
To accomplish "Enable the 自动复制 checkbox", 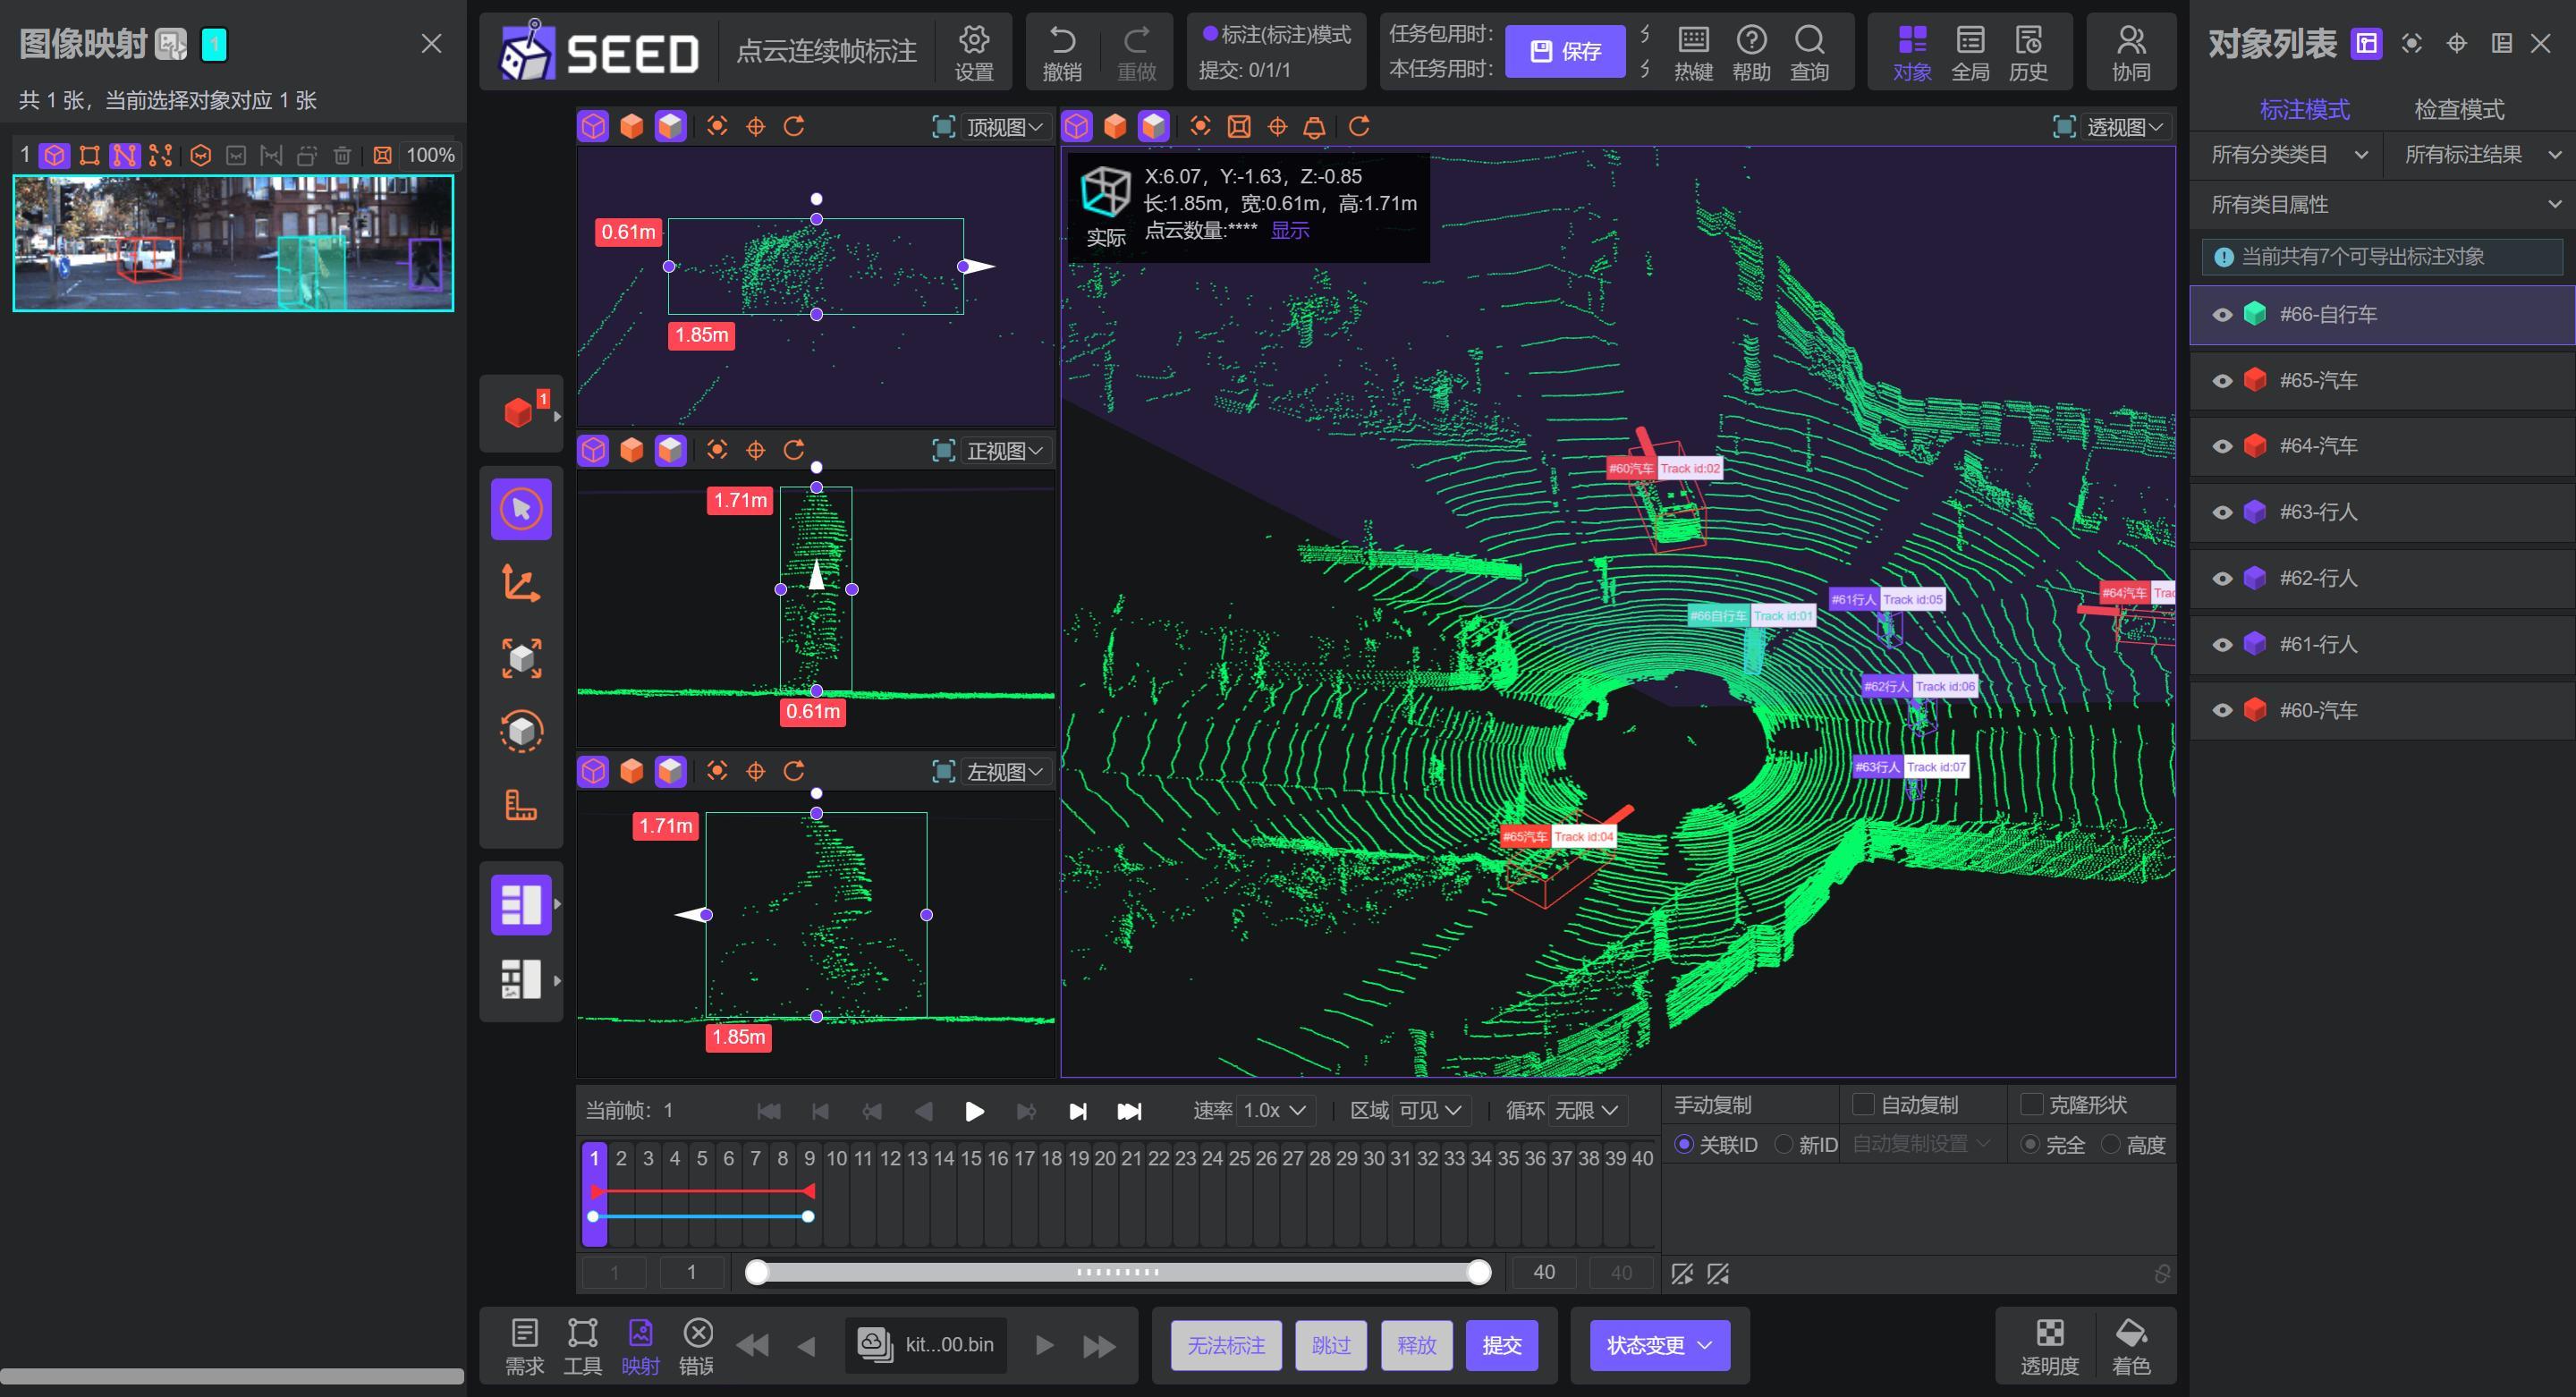I will [x=1863, y=1104].
